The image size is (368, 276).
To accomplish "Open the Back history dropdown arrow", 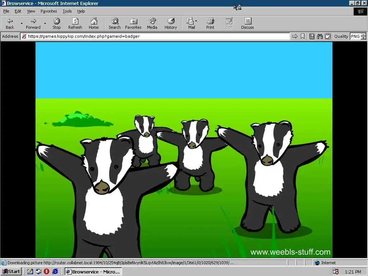I will [x=22, y=23].
